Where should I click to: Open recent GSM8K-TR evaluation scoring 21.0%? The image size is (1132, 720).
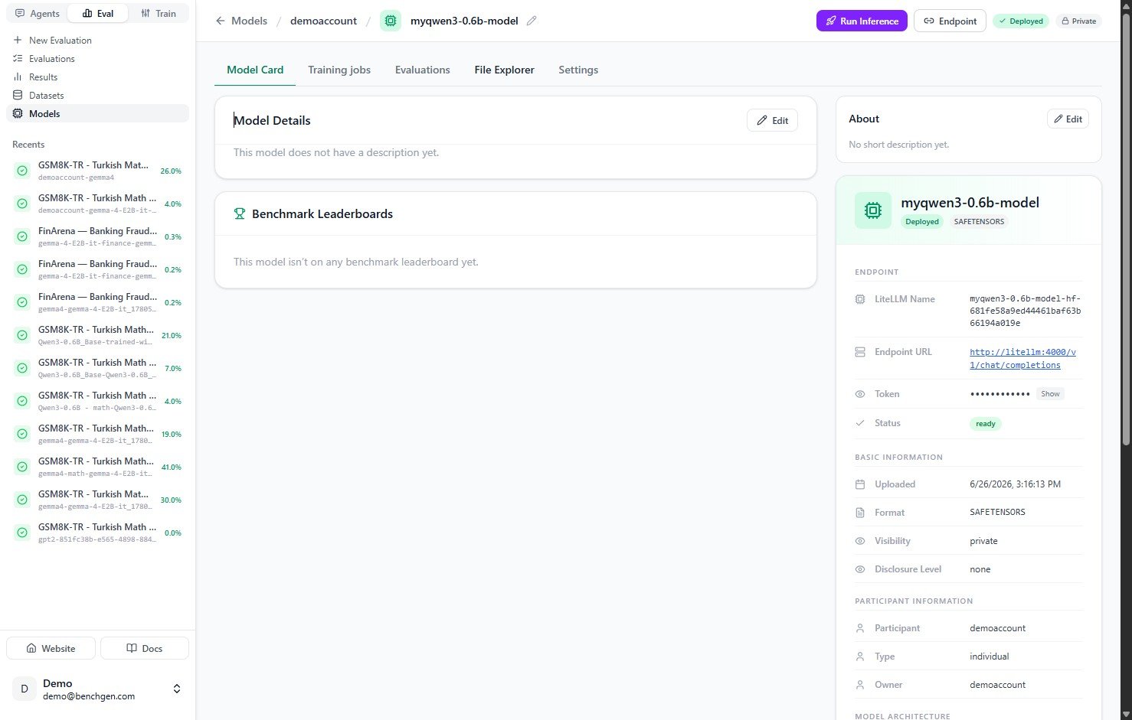click(97, 335)
